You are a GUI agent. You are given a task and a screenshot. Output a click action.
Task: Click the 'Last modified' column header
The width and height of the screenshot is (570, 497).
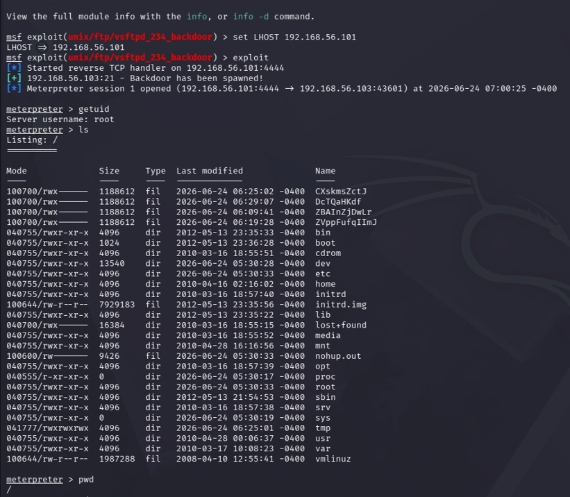pyautogui.click(x=210, y=171)
